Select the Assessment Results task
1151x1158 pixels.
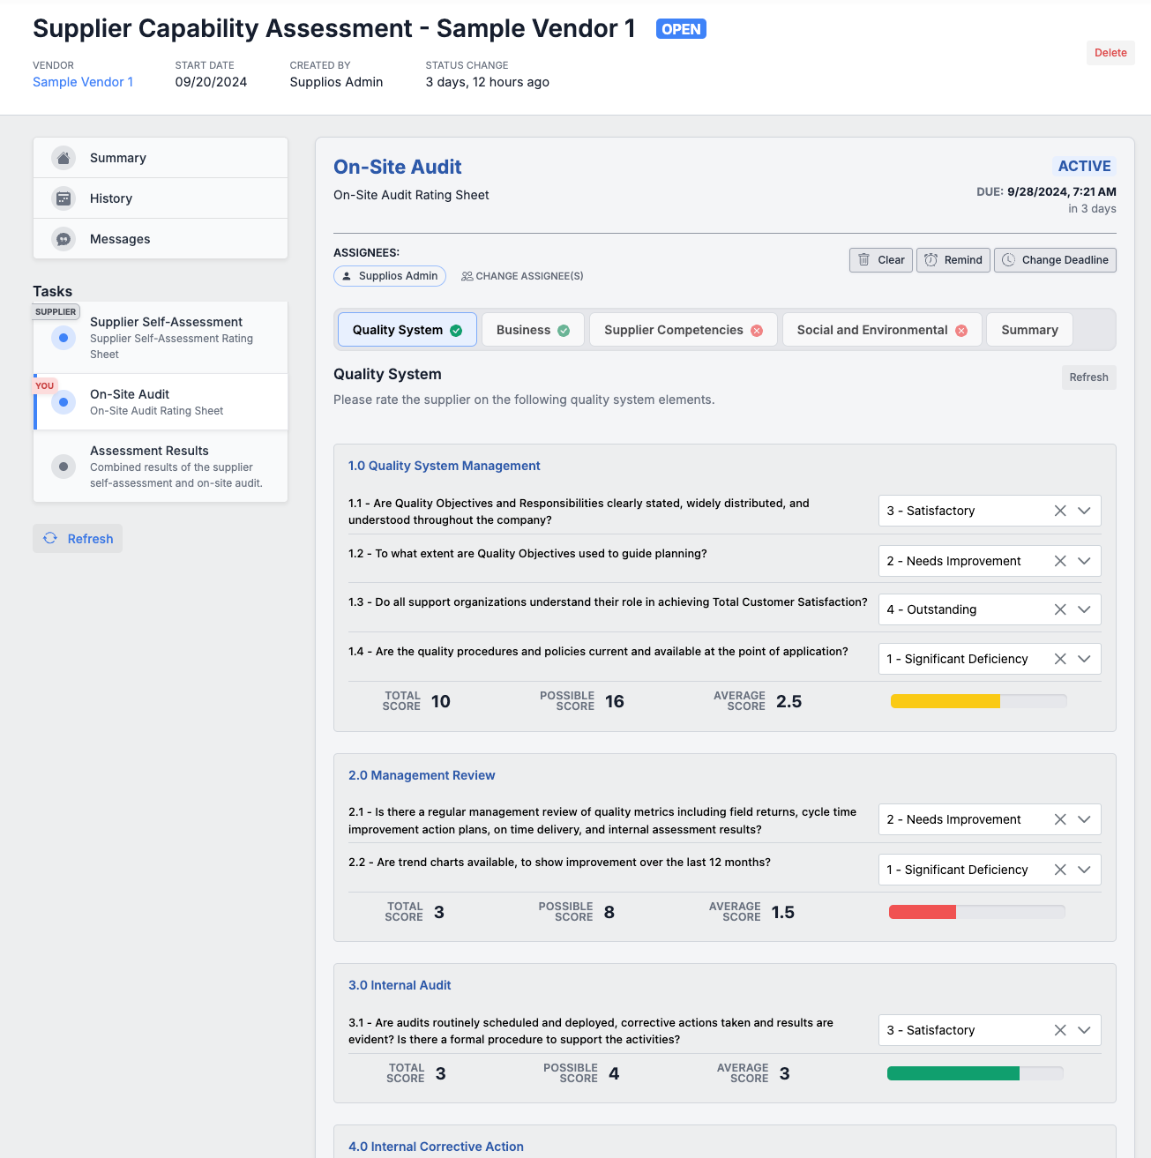pos(161,467)
